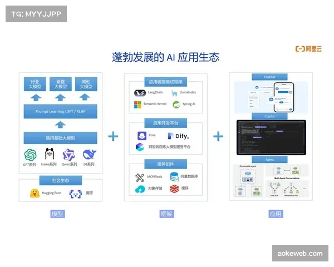Click the Hugging Face emoji logo
Image resolution: width=334 pixels, height=267 pixels.
(x=35, y=193)
